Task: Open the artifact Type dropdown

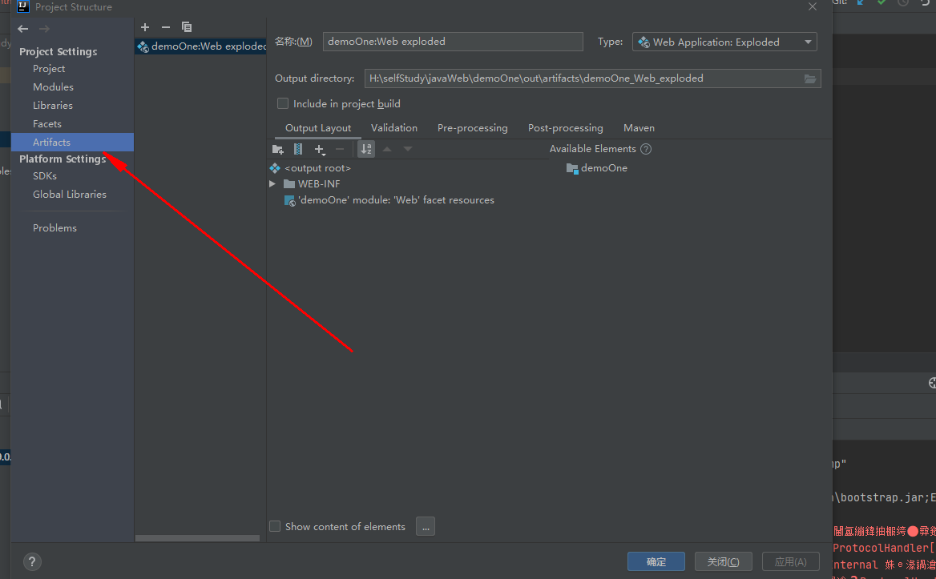Action: pos(724,42)
